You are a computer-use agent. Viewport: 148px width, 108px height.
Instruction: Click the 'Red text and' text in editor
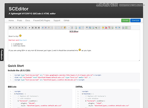(14, 40)
